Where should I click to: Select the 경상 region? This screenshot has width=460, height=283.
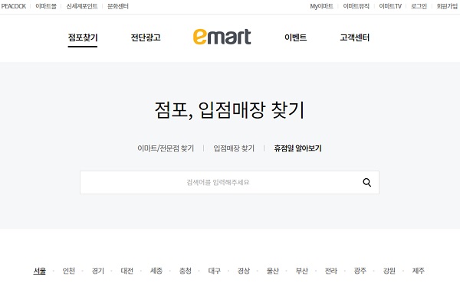[244, 271]
